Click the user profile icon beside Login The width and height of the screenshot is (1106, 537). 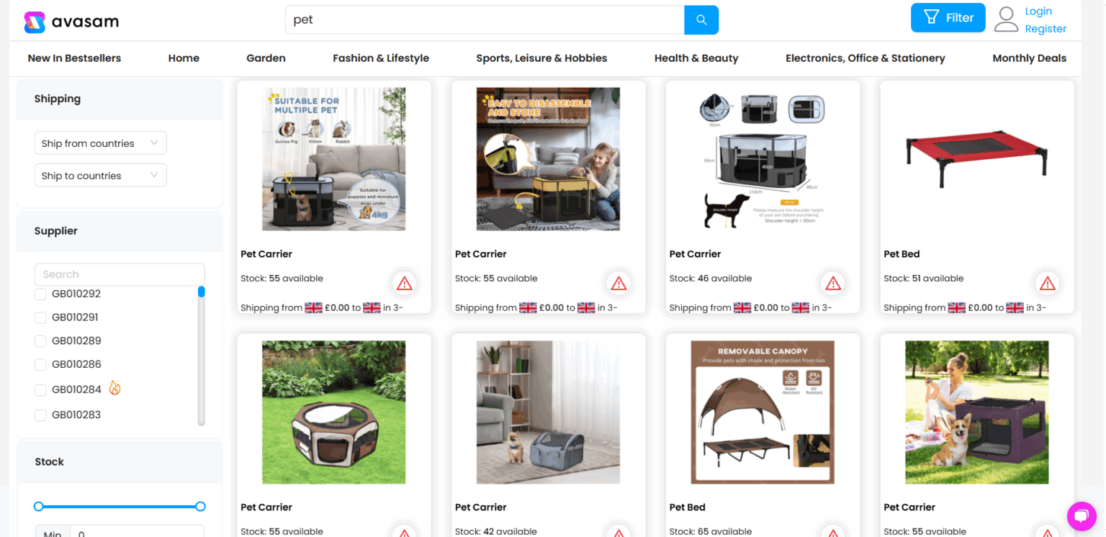pyautogui.click(x=1006, y=19)
